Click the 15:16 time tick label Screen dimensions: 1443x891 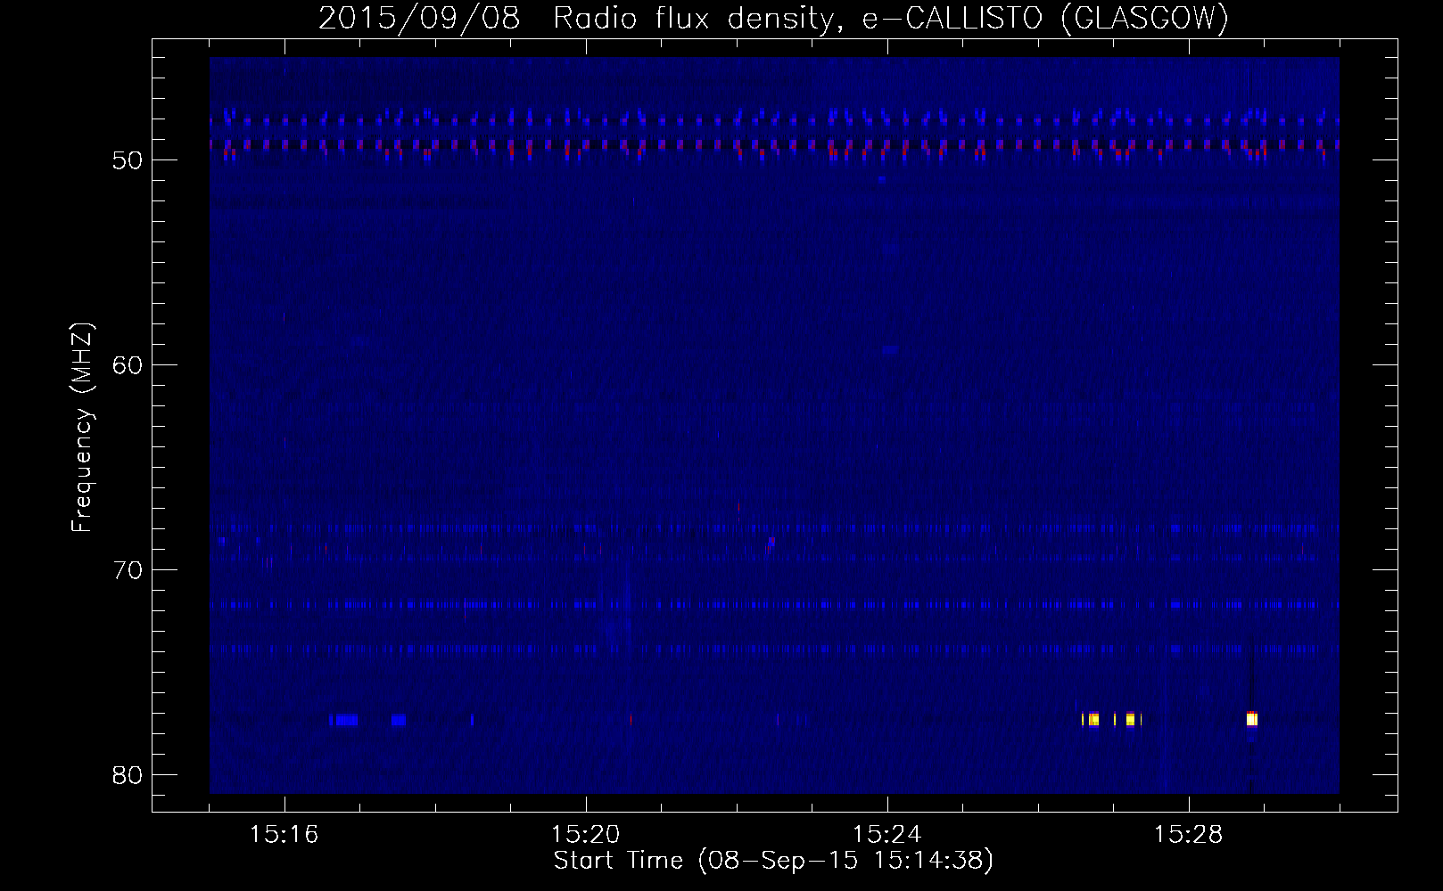click(x=284, y=835)
